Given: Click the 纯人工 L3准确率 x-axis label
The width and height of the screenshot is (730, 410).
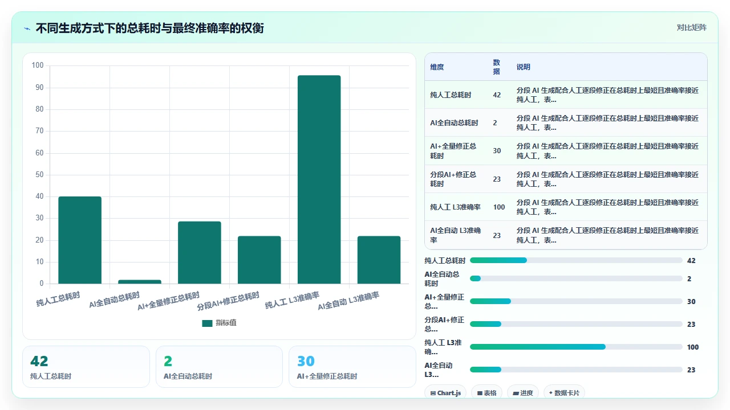Looking at the screenshot, I should [293, 301].
